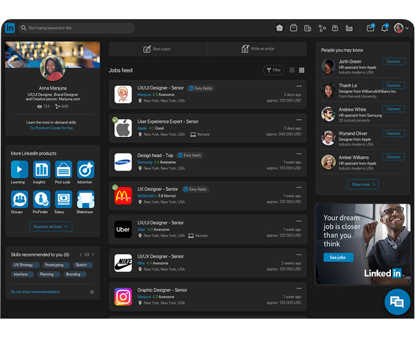
Task: Open options menu for Samsung Design head job
Action: [x=299, y=154]
